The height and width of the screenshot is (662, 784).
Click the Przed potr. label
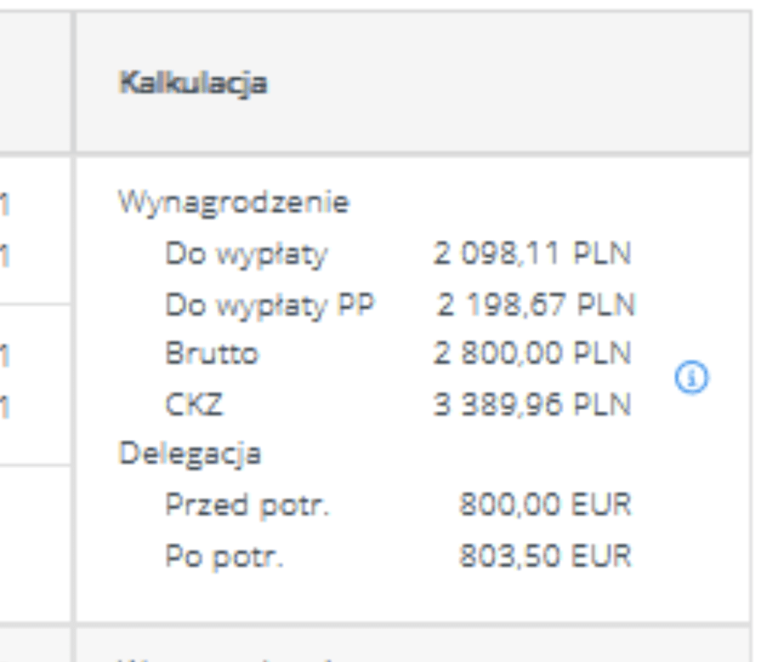point(247,505)
